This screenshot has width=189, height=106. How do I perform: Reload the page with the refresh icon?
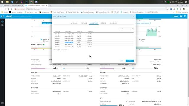(x=9, y=9)
